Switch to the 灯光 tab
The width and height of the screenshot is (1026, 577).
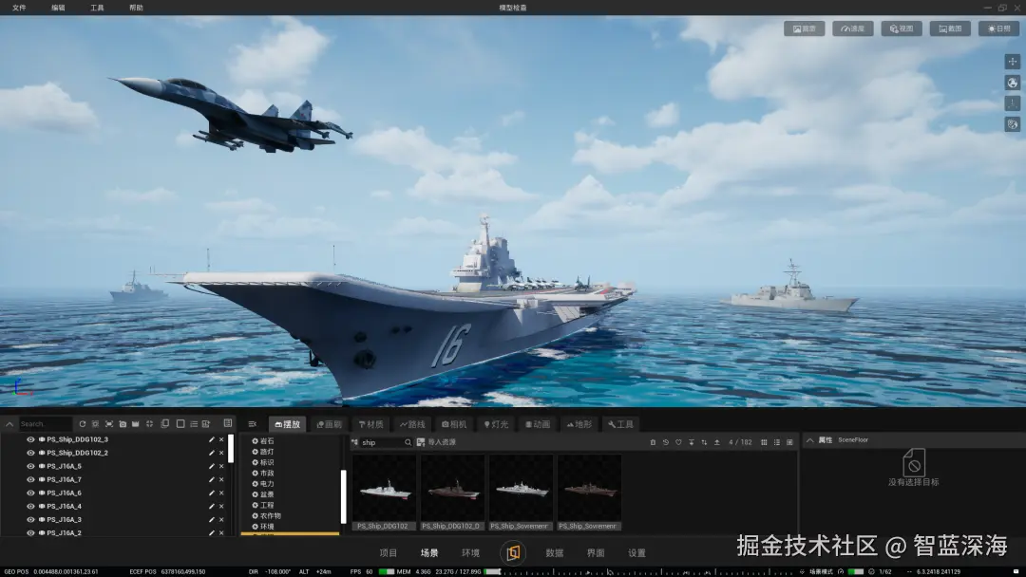tap(496, 424)
